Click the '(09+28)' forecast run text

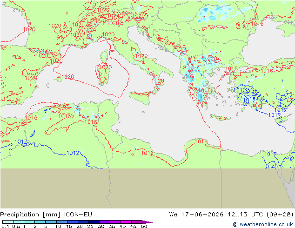click(280, 215)
